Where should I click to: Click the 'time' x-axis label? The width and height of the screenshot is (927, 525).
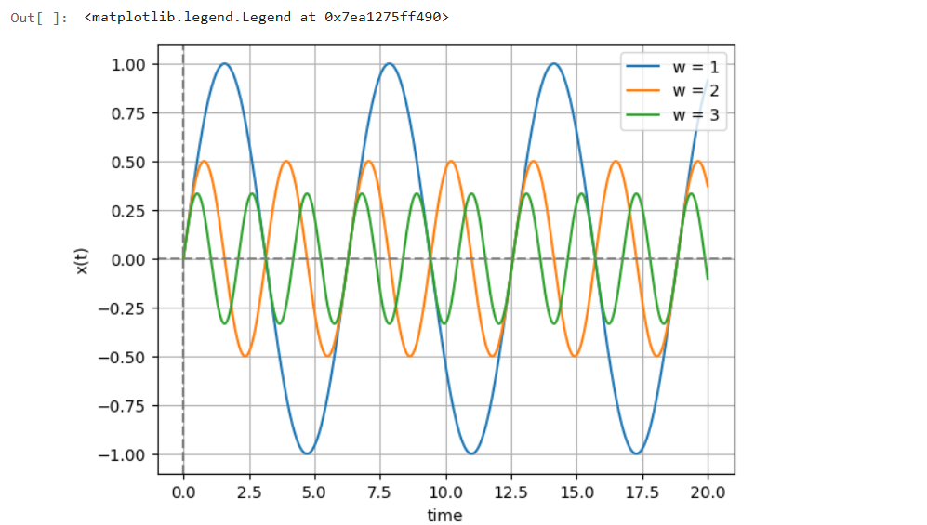tap(444, 515)
